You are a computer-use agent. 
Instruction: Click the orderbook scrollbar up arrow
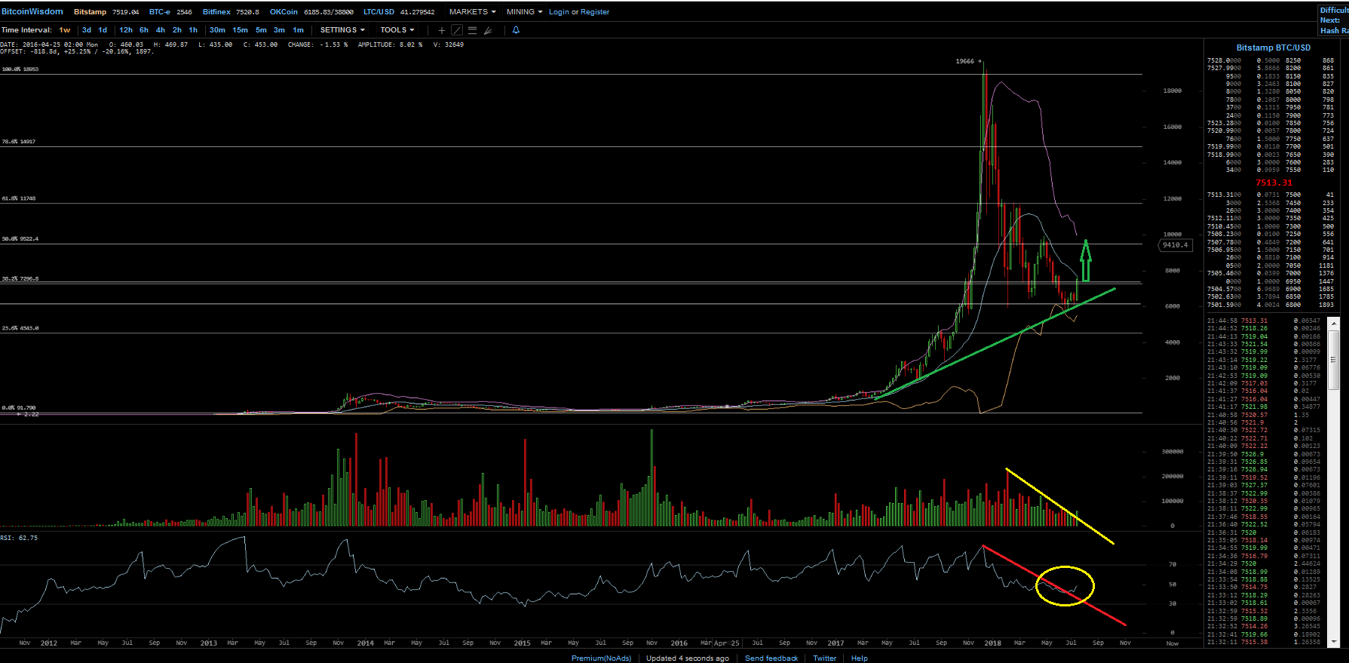coord(1333,323)
